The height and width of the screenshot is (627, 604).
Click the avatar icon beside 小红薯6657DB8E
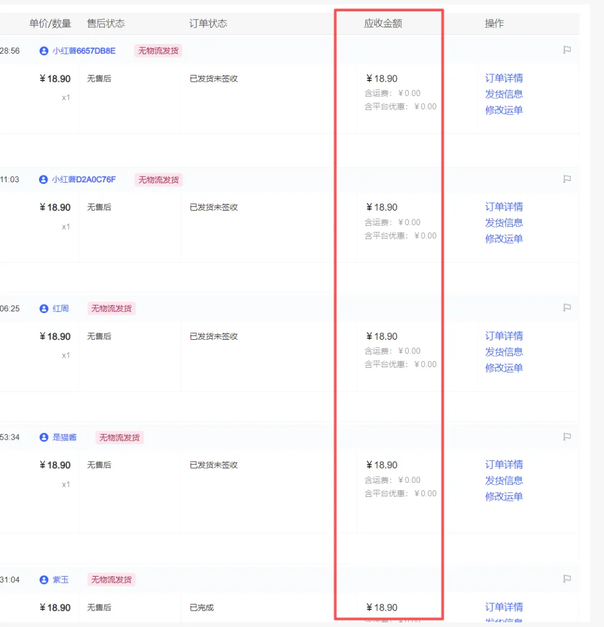click(x=43, y=50)
